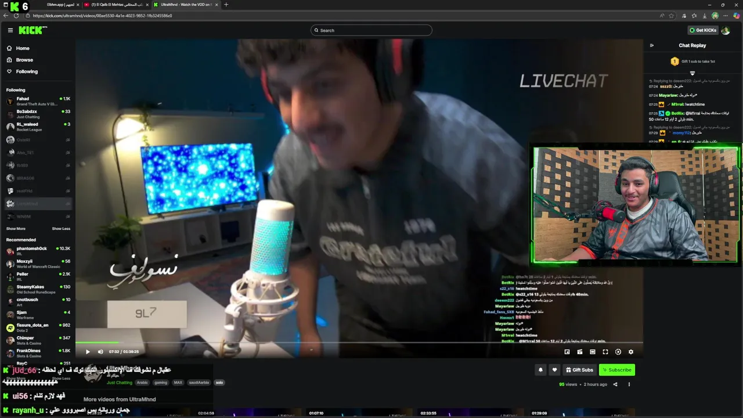This screenshot has width=743, height=418.
Task: Enter fullscreen video mode
Action: 605,352
